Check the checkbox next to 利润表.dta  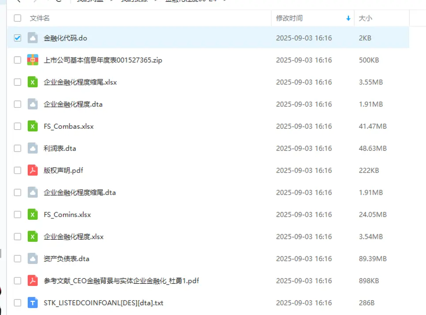point(17,148)
